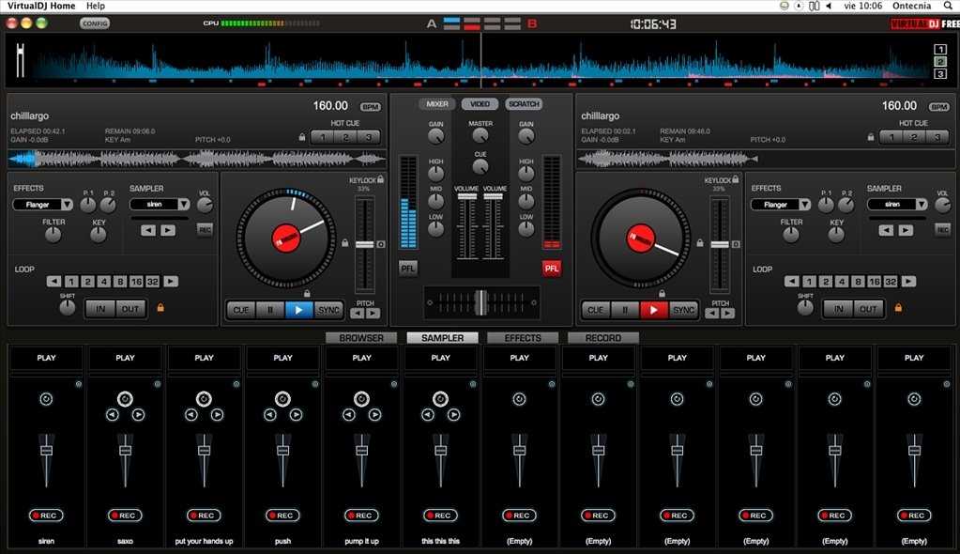Click left deck pitch slider handle
The width and height of the screenshot is (960, 554).
pos(365,244)
